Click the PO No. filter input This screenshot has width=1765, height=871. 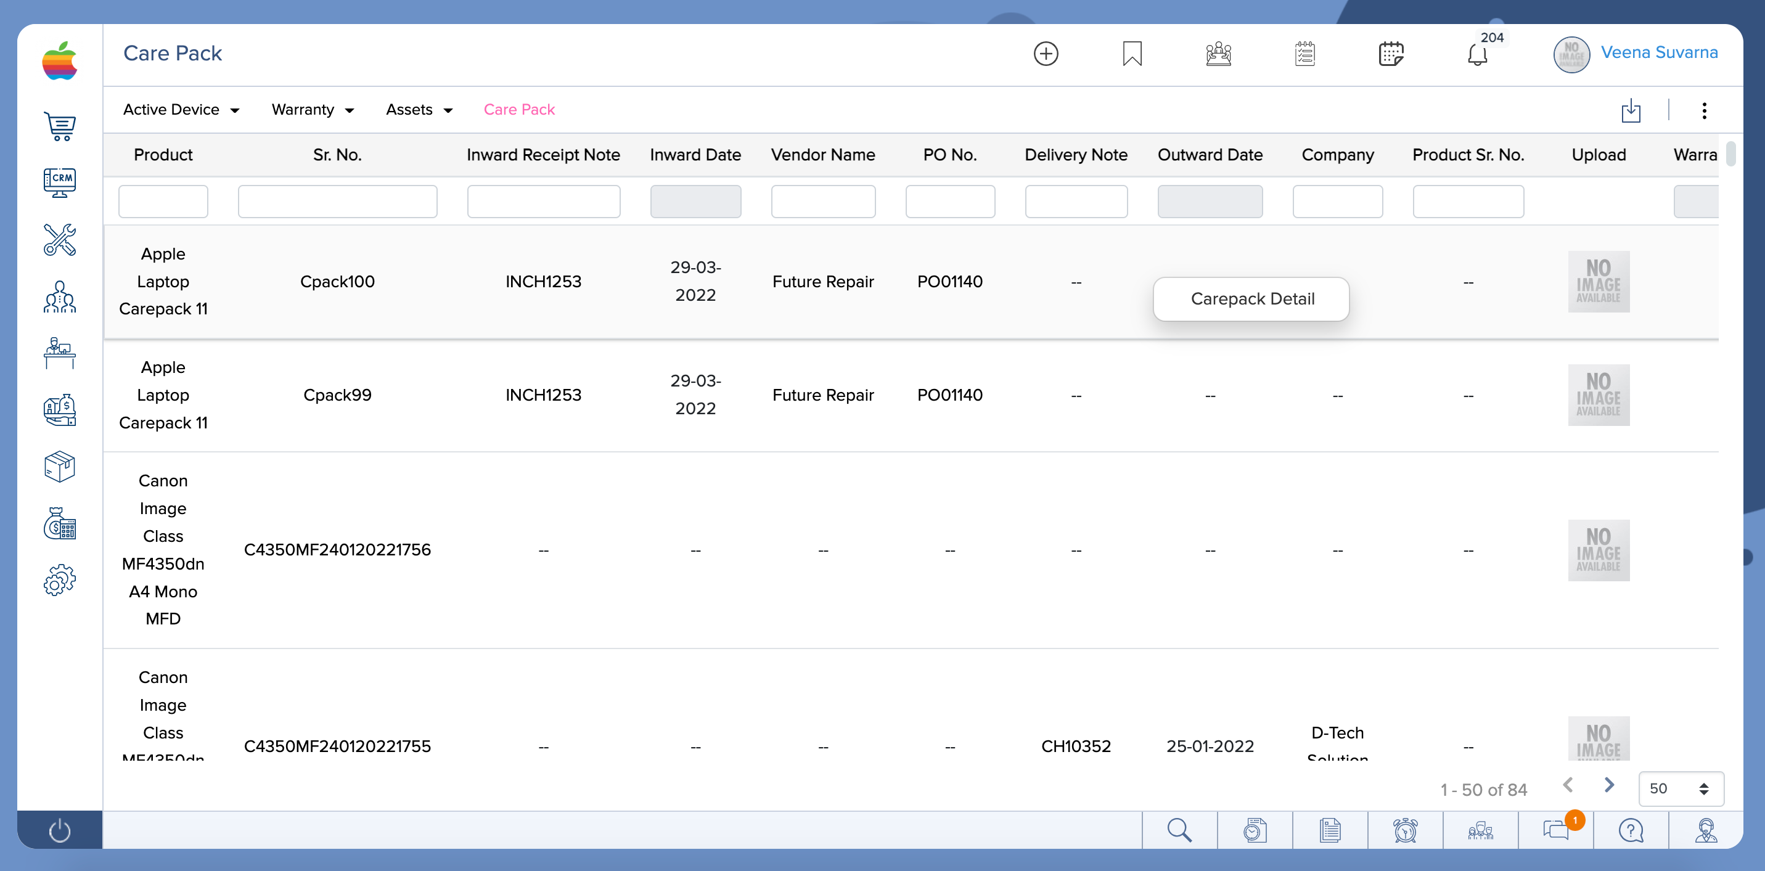[x=949, y=202]
